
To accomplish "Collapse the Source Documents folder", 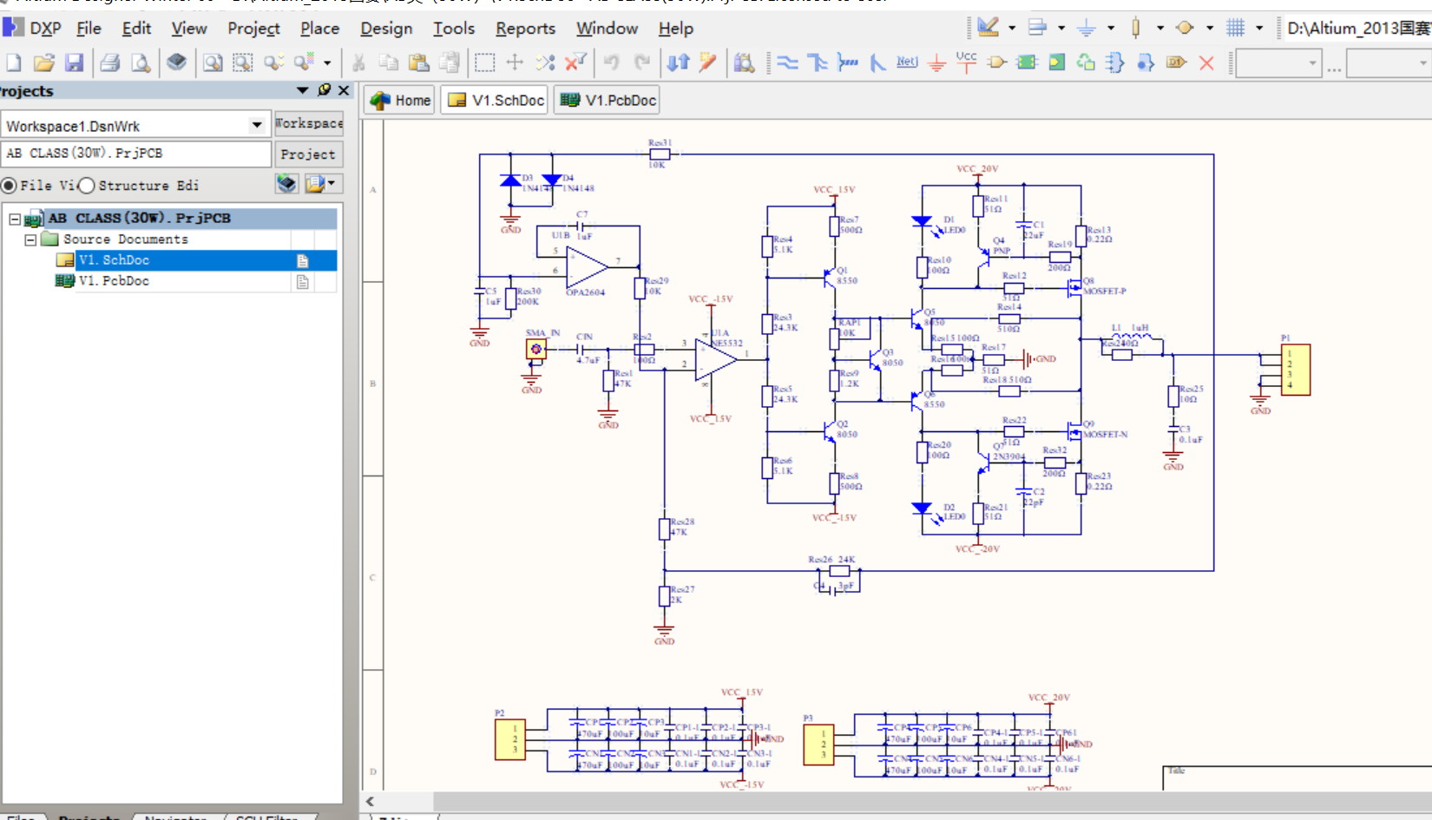I will tap(30, 239).
